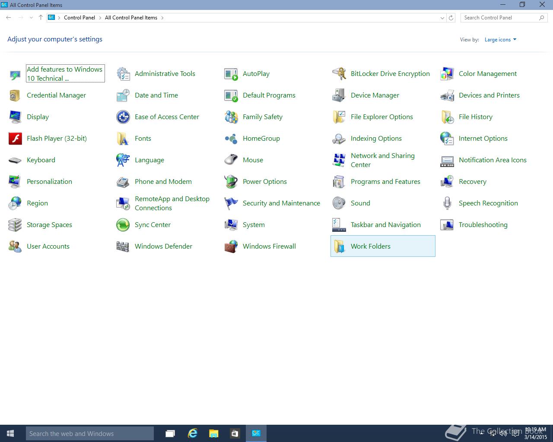Open the User Accounts link
This screenshot has height=442, width=553.
coord(48,246)
